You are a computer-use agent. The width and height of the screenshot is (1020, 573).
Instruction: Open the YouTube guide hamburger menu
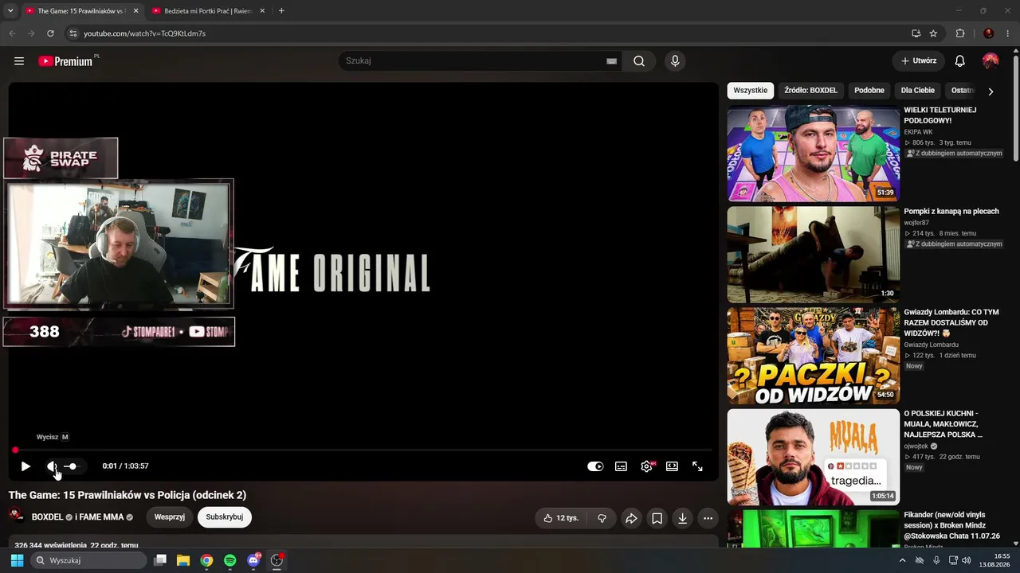[19, 61]
